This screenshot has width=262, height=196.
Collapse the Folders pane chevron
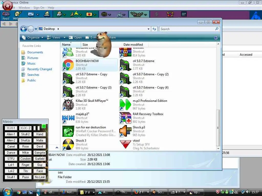pyautogui.click(x=57, y=148)
